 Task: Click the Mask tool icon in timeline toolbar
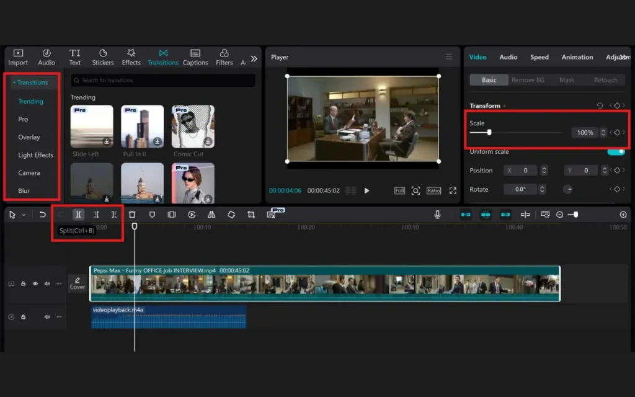(152, 214)
